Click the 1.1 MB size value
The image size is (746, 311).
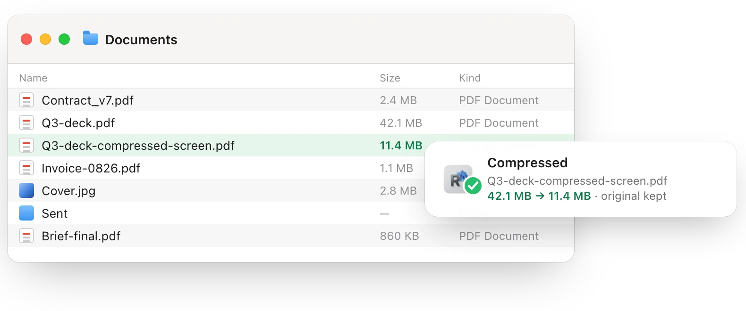pos(397,168)
